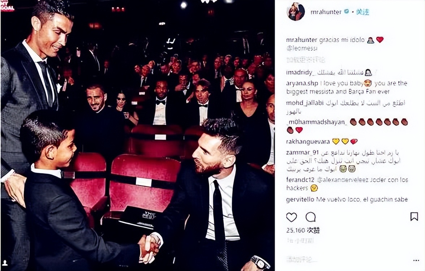
Task: Open commenter _m0hammadshayan_ profile
Action: [x=317, y=122]
